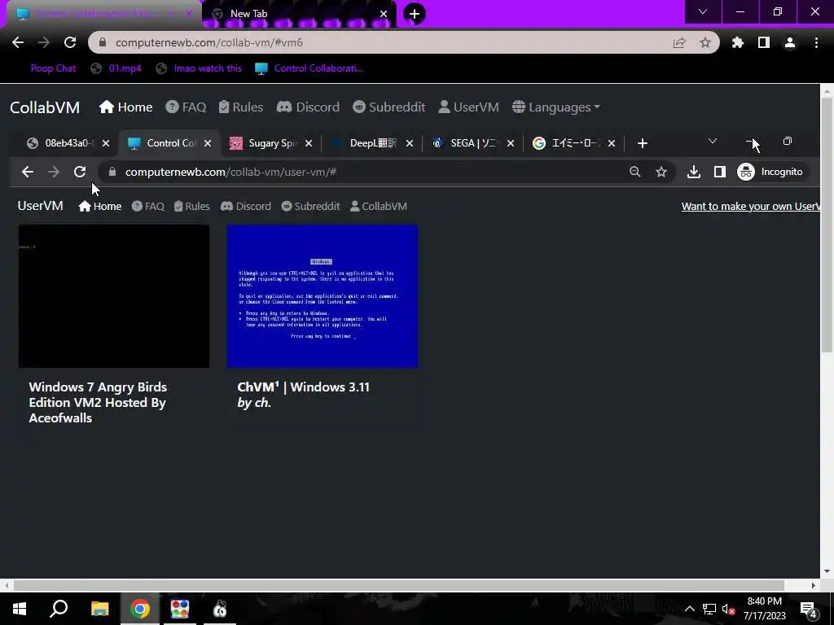Image resolution: width=834 pixels, height=625 pixels.
Task: Open the CollabVM Subreddit link
Action: pos(388,107)
